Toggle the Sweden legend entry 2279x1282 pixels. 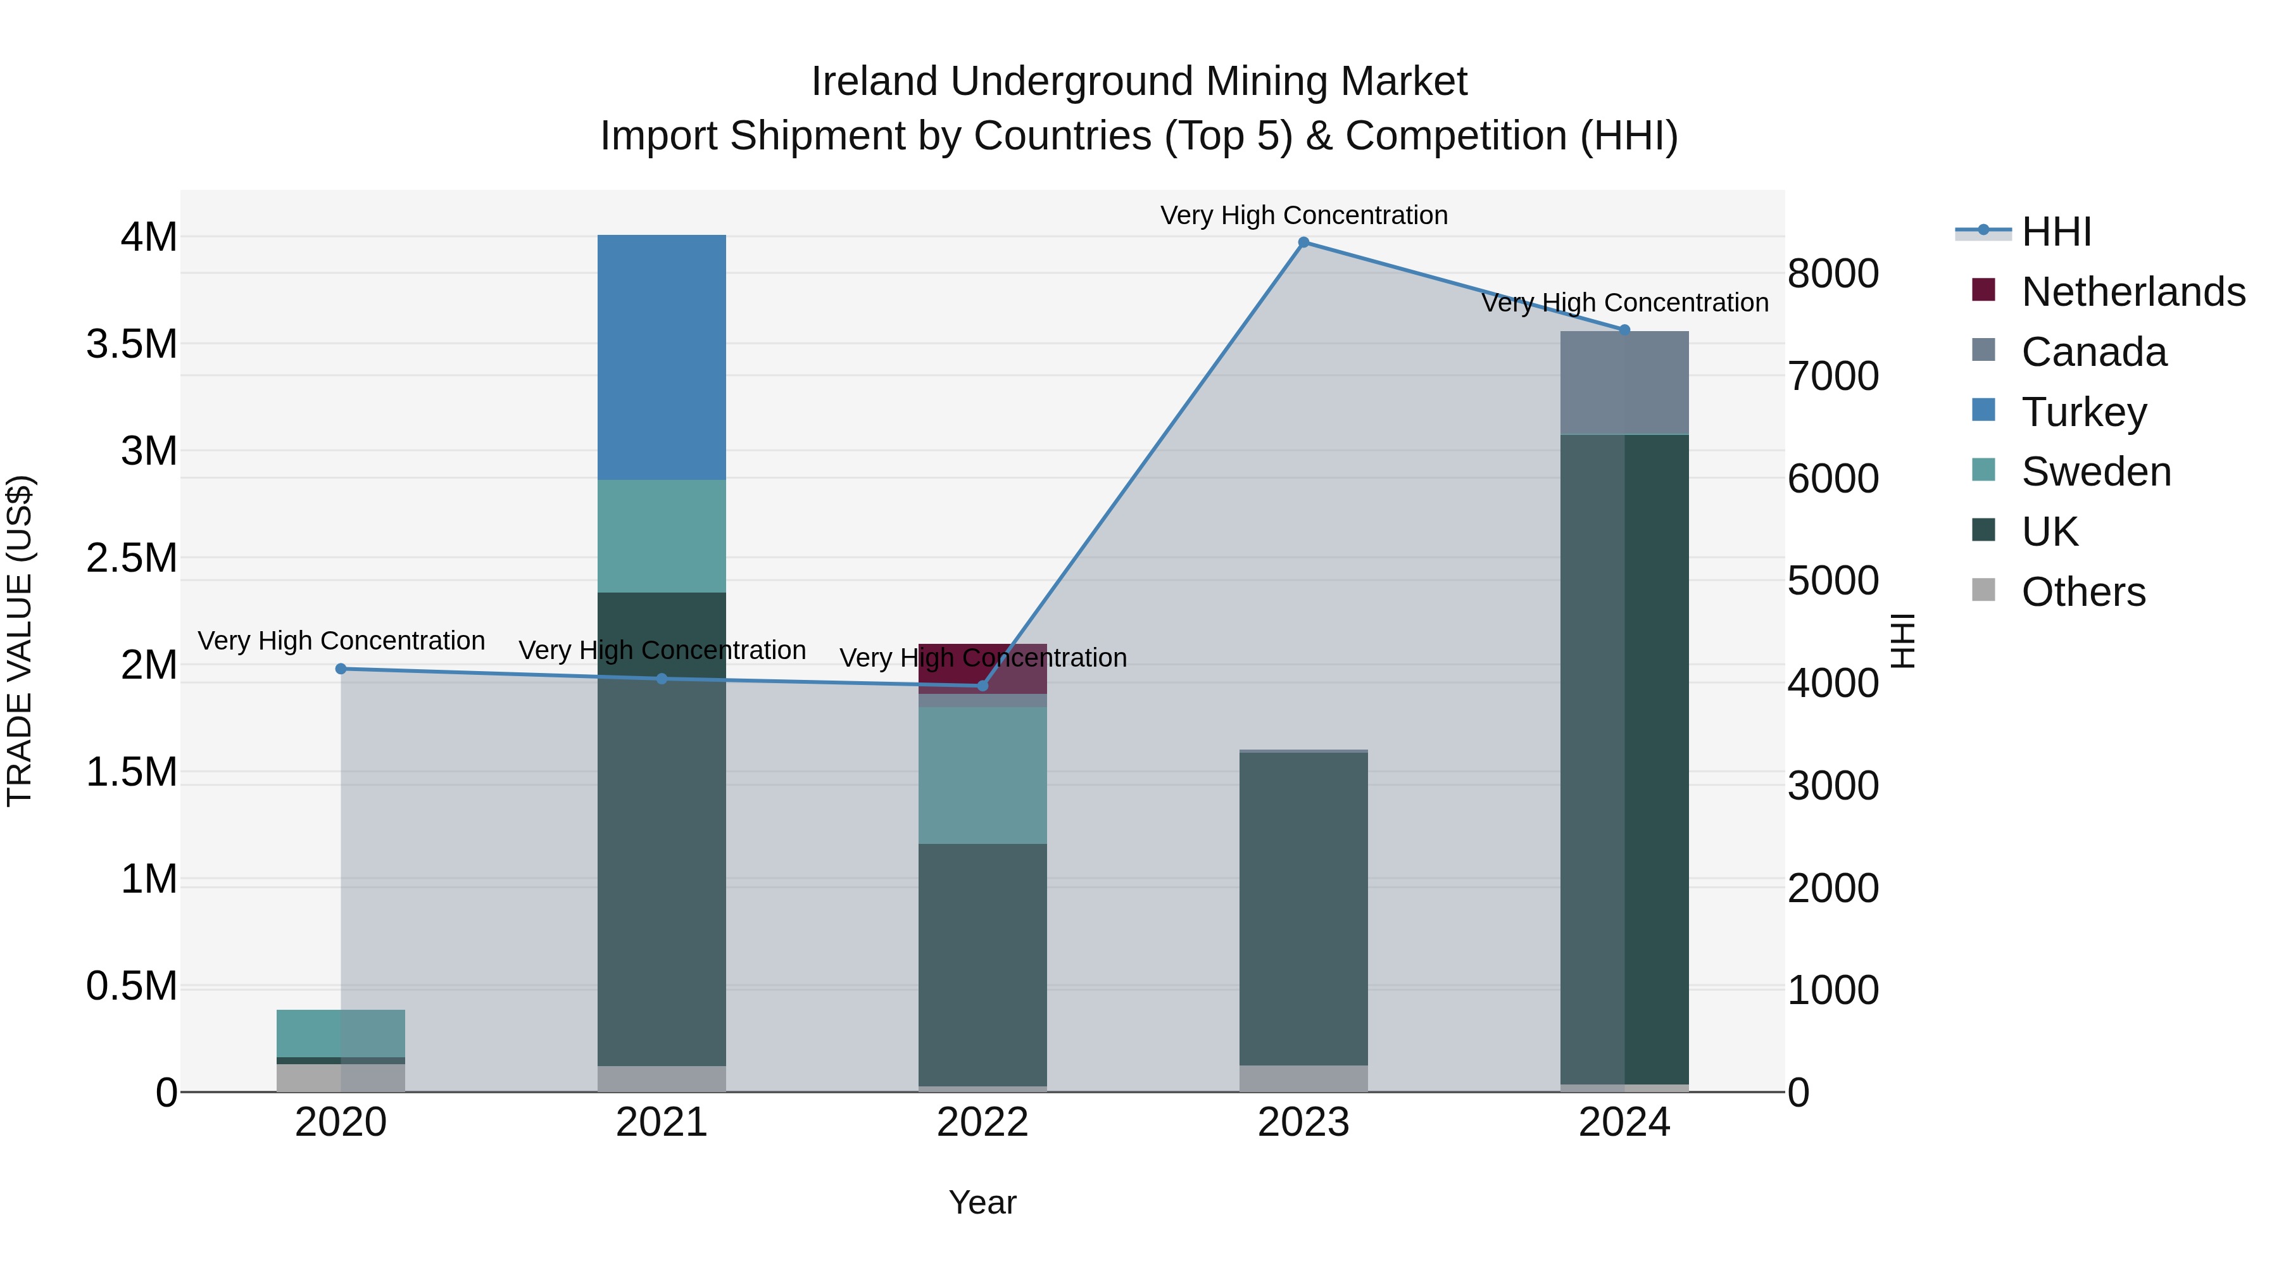(2071, 470)
